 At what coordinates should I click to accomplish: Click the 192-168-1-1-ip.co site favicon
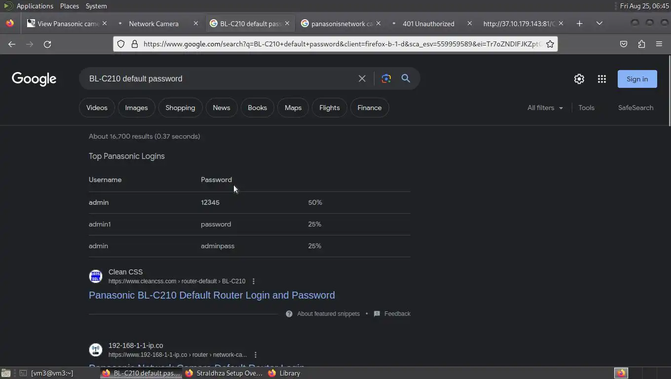pyautogui.click(x=96, y=350)
